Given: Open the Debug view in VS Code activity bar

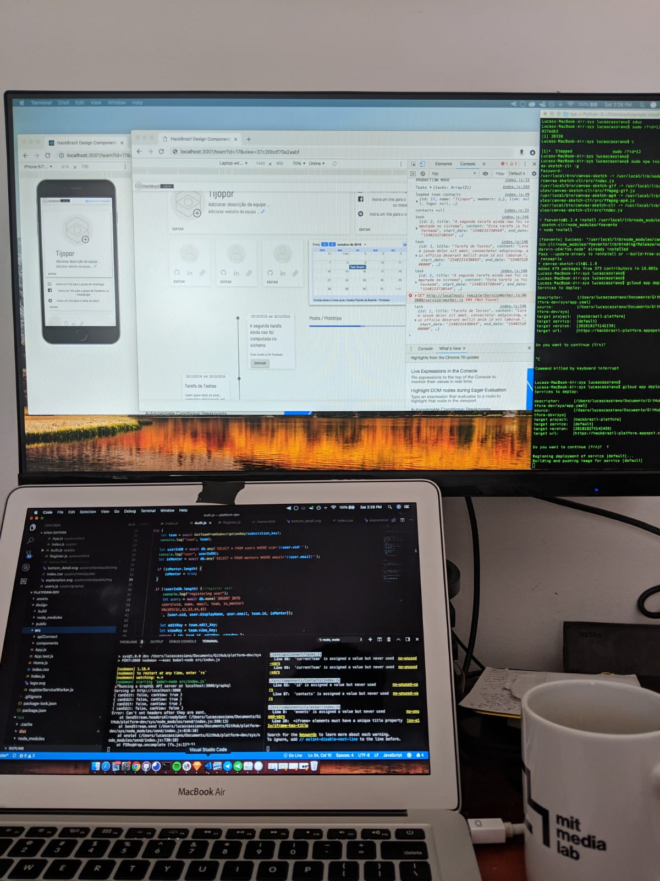Looking at the screenshot, I should [x=26, y=567].
